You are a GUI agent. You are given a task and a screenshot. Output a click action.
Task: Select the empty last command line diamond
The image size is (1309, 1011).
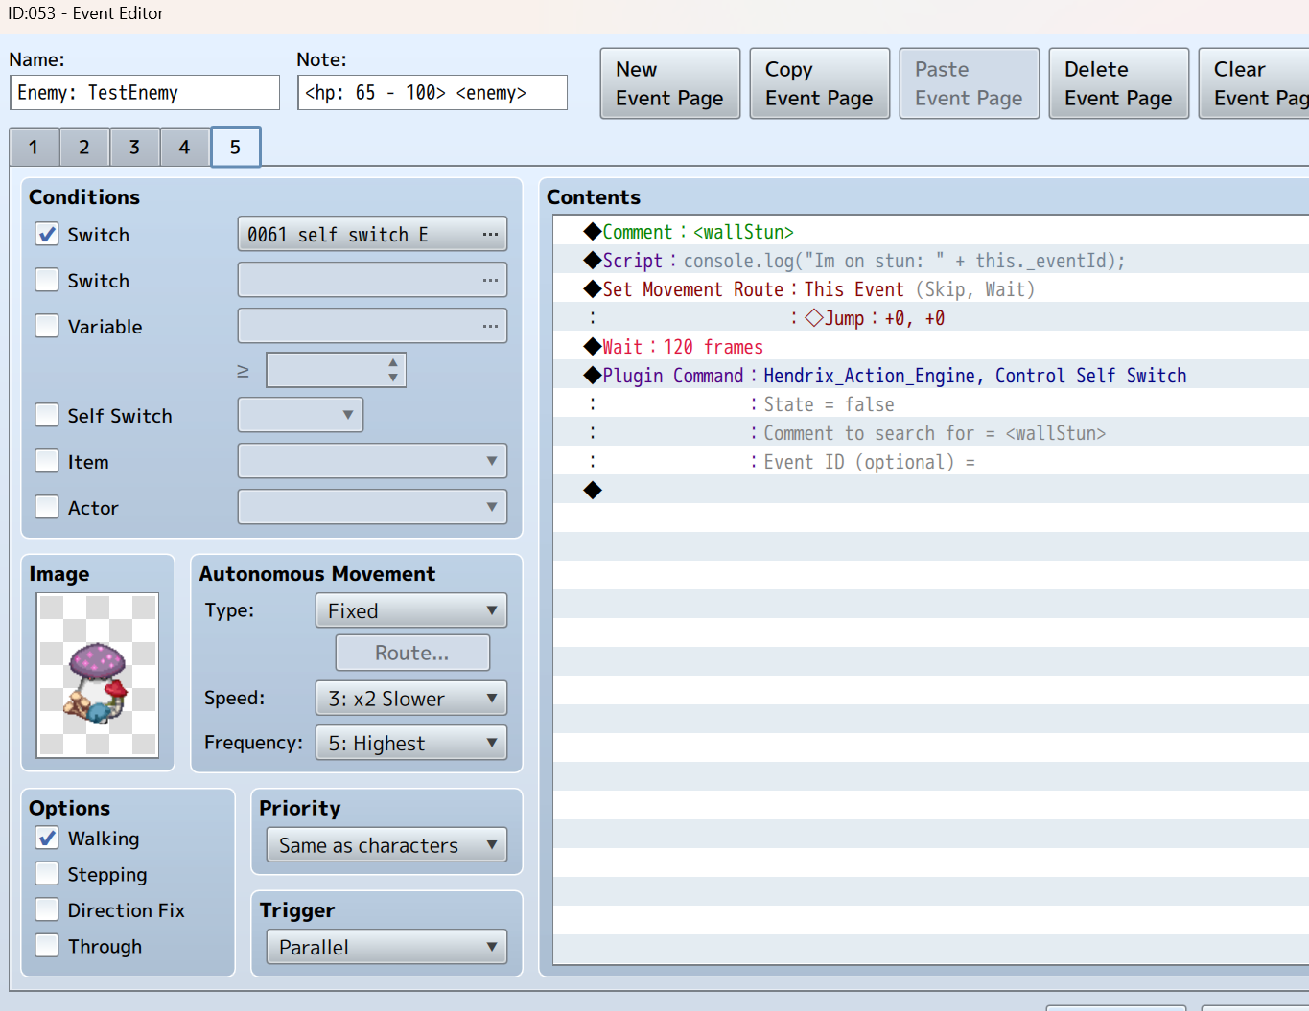point(593,491)
